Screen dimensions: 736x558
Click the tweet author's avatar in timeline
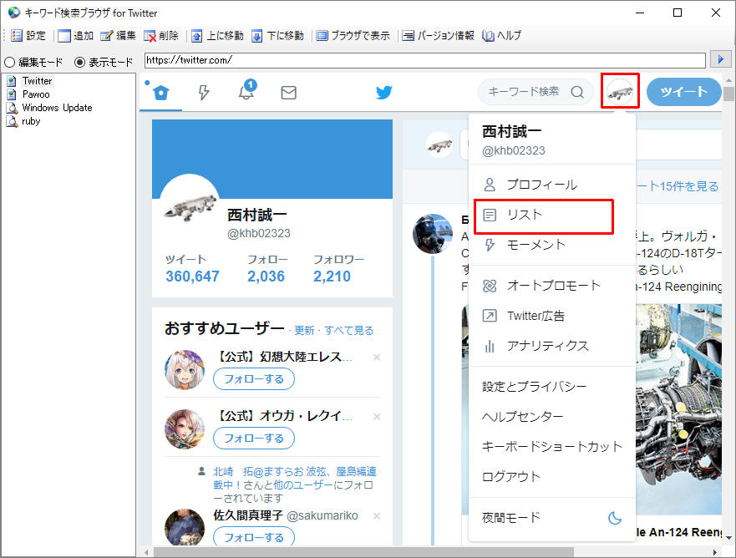coord(432,233)
